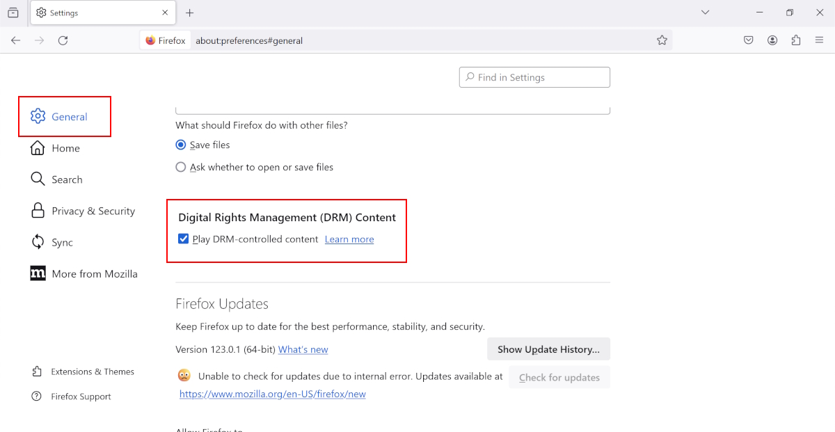Reload the current page
The width and height of the screenshot is (835, 432).
coord(63,40)
